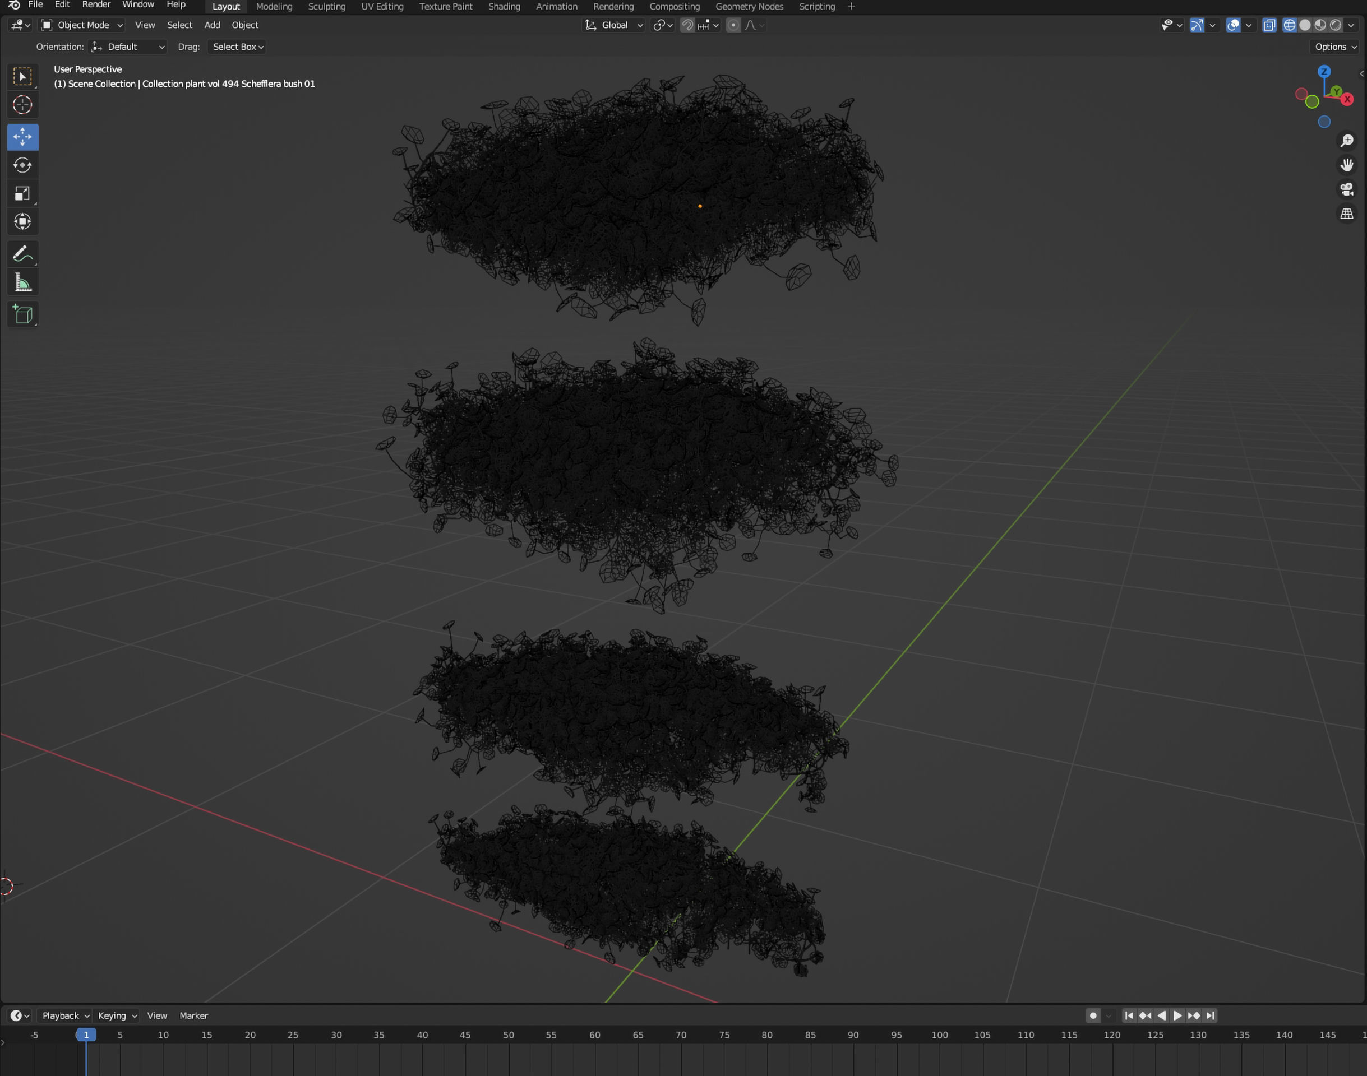The image size is (1367, 1076).
Task: Toggle the camera view icon
Action: (1347, 189)
